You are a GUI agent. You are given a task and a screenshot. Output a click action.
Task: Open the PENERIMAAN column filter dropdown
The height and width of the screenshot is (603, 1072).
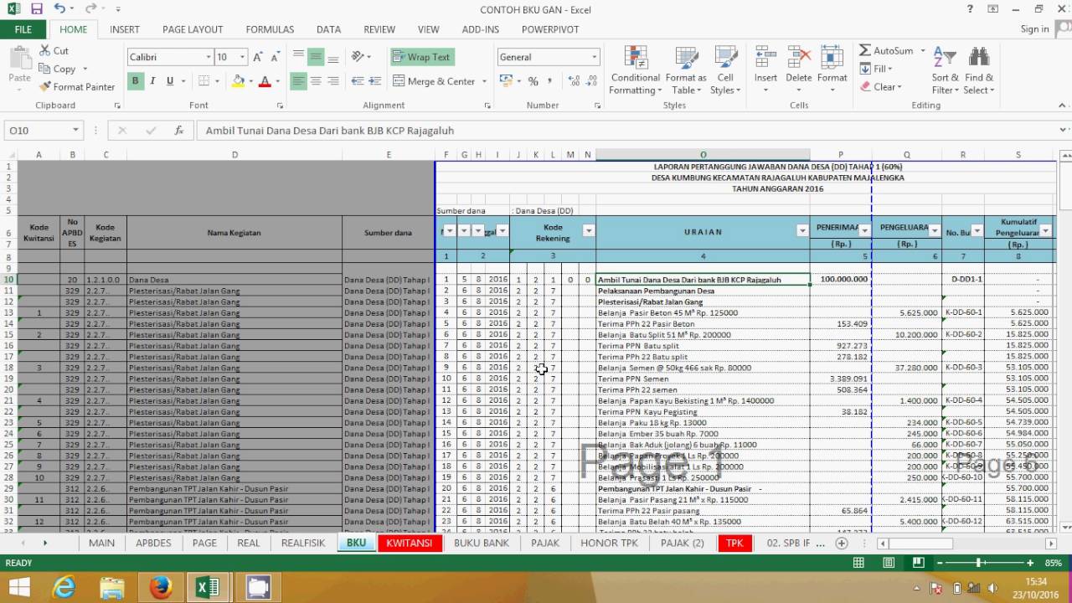[864, 231]
